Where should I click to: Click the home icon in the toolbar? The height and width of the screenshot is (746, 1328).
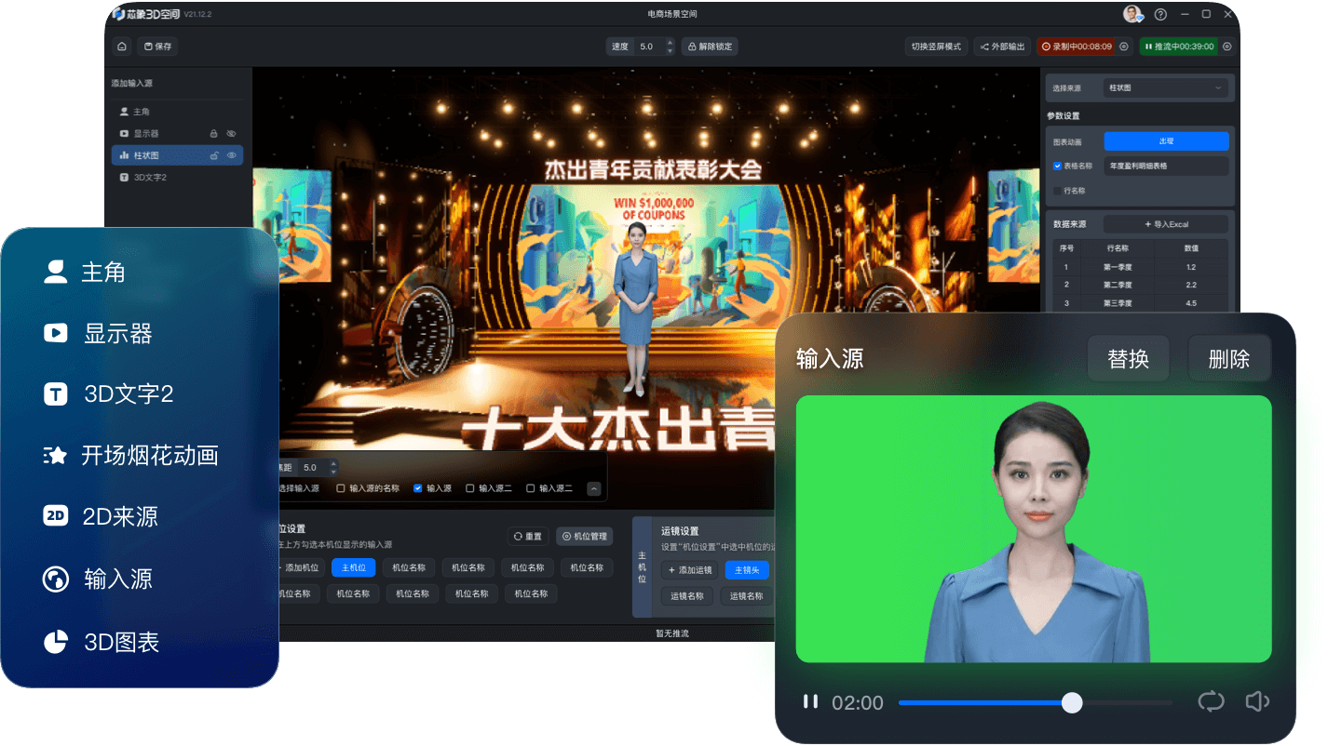click(x=122, y=47)
